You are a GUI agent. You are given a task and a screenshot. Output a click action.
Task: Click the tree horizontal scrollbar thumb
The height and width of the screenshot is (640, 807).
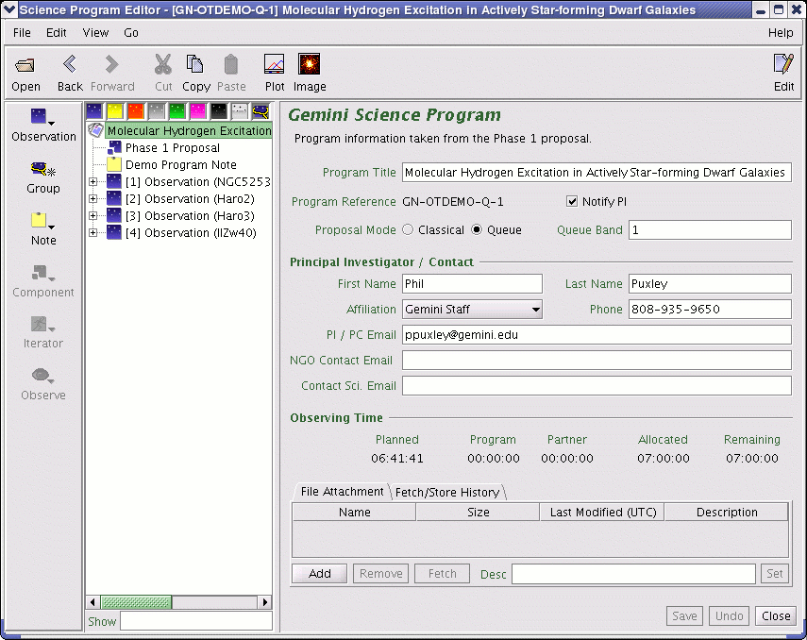pos(136,602)
